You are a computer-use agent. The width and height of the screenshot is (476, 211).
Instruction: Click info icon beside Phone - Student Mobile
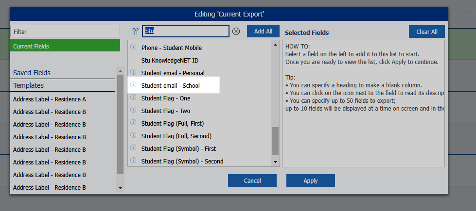[133, 47]
